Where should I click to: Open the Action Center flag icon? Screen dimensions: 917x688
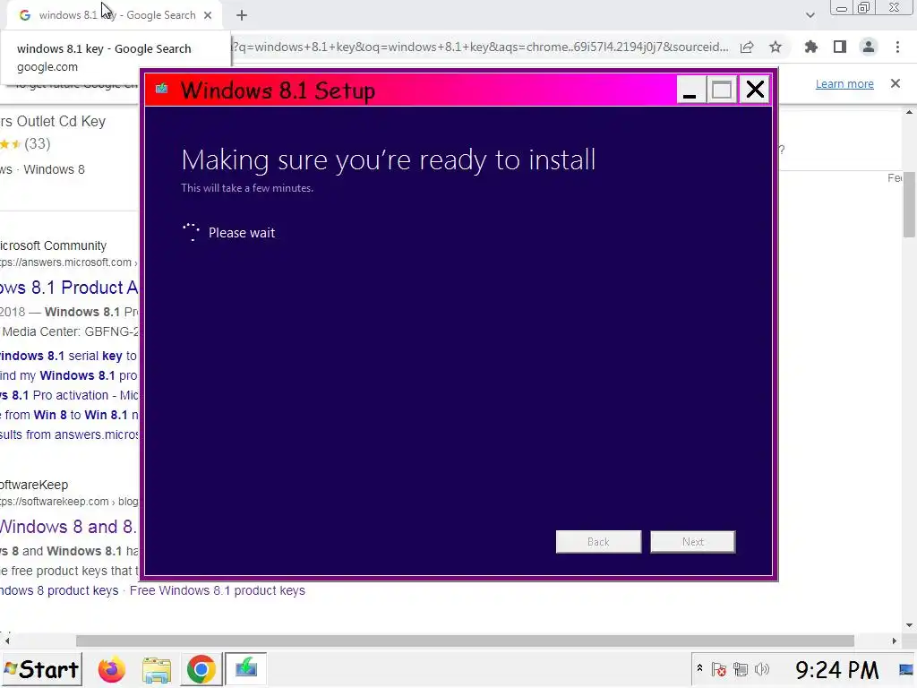tap(719, 669)
